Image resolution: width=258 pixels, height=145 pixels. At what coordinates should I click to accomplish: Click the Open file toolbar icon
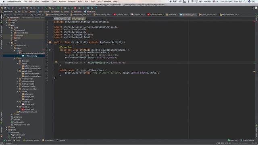point(2,8)
